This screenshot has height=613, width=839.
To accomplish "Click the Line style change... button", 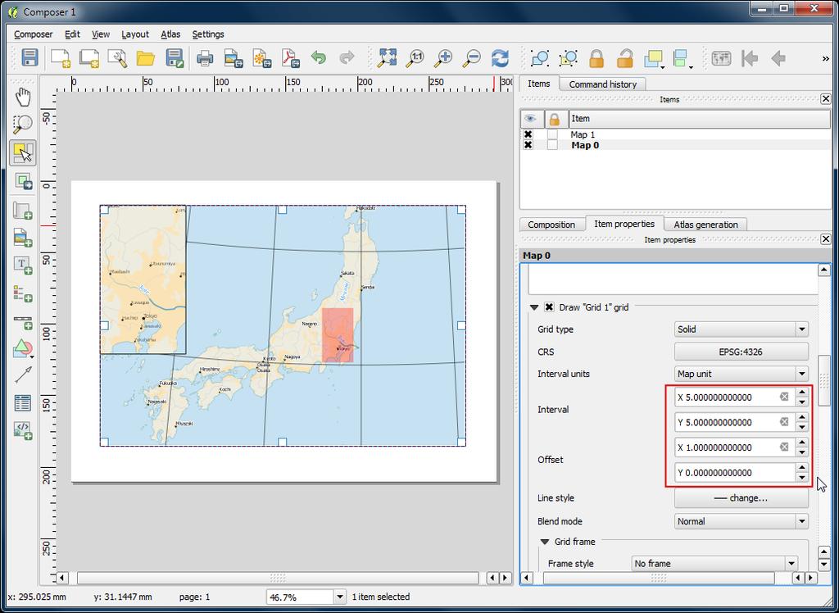I will tap(741, 498).
